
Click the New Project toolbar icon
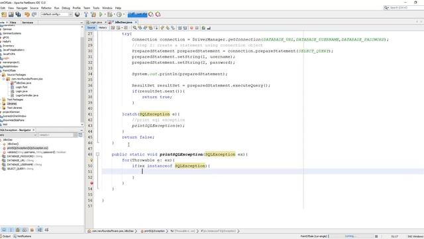(4, 15)
